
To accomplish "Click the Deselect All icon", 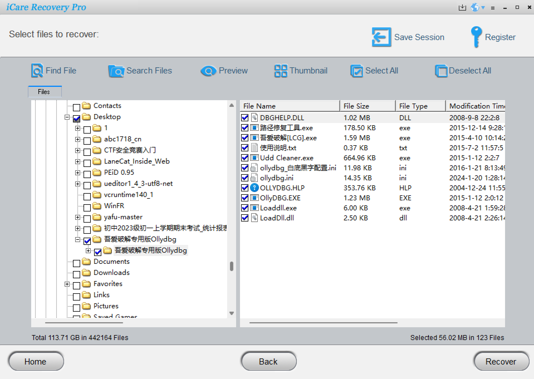I will (x=441, y=71).
